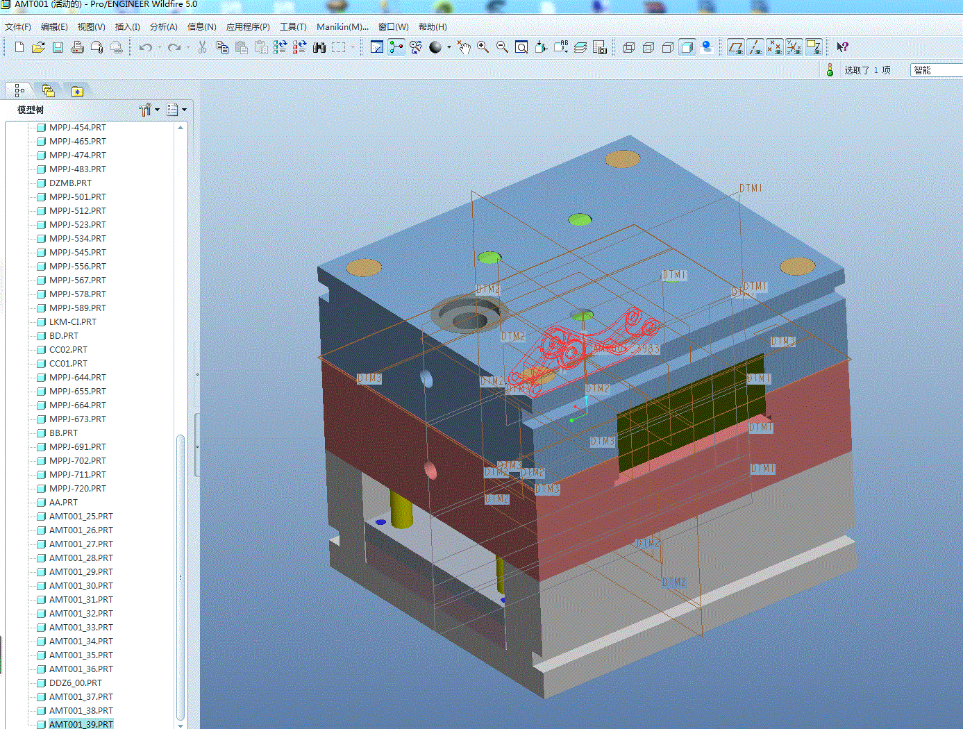Click the Open file folder icon
Viewport: 963px width, 729px height.
point(39,47)
